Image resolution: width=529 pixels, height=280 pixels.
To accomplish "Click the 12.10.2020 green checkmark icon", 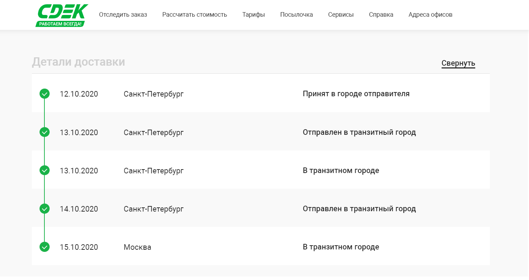I will coord(44,94).
